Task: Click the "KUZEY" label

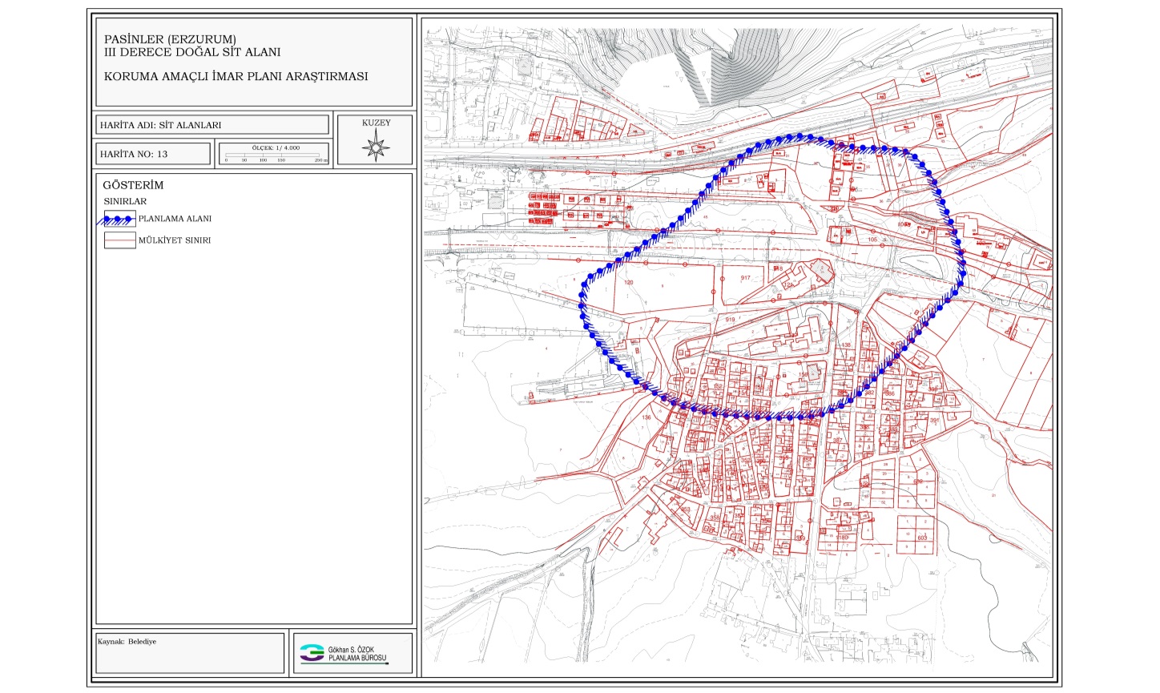Action: click(x=376, y=123)
